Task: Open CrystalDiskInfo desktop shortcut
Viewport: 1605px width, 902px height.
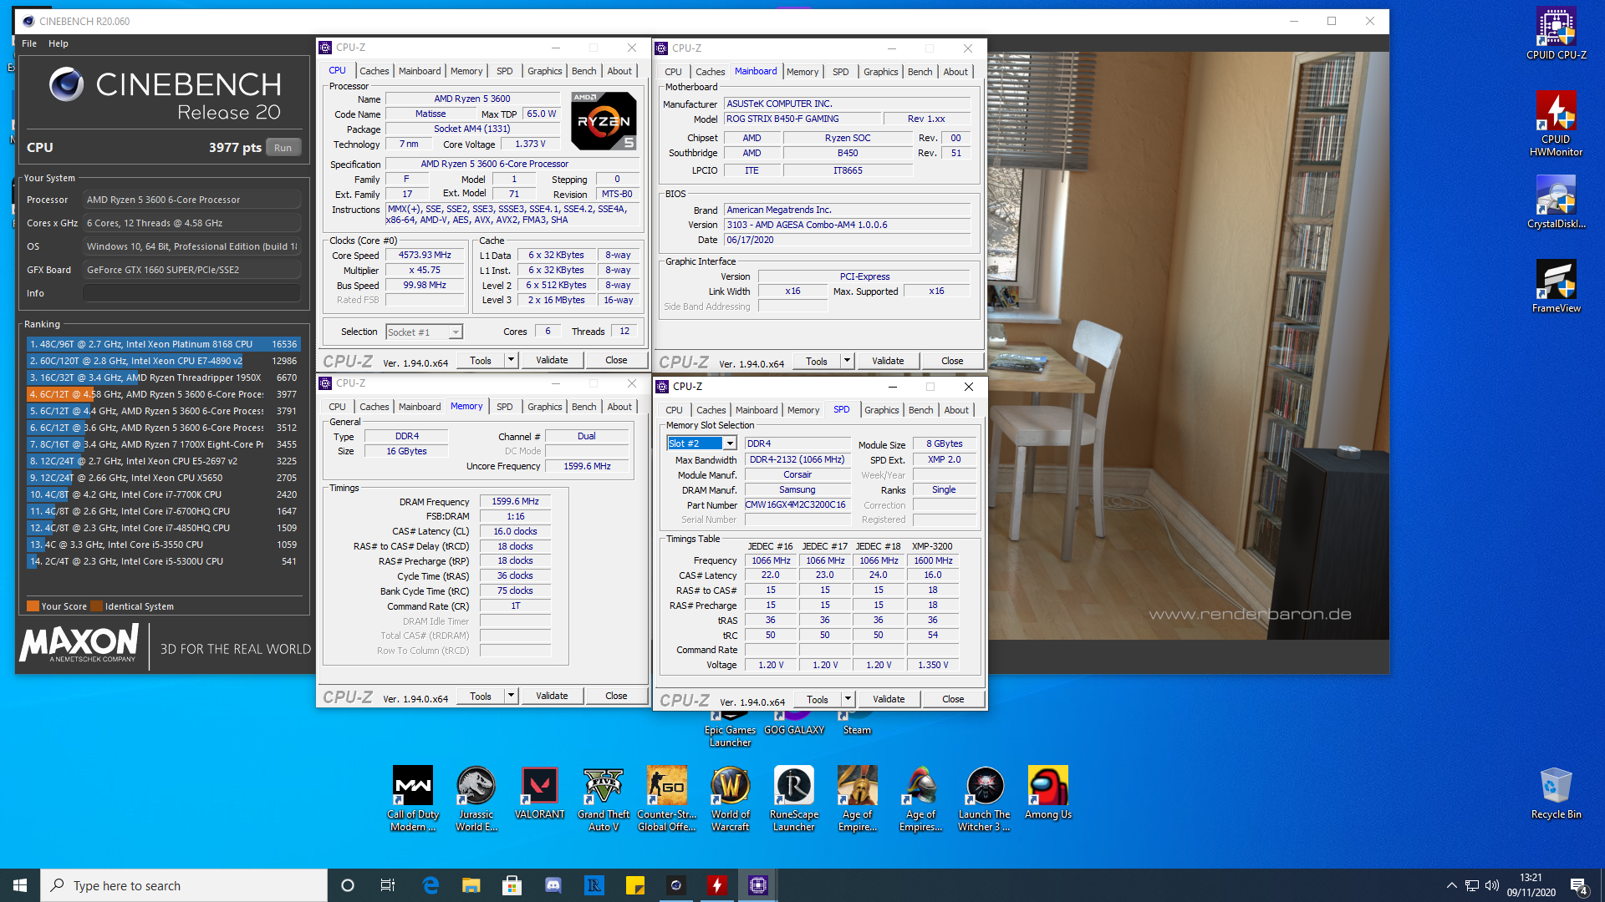Action: click(x=1556, y=202)
